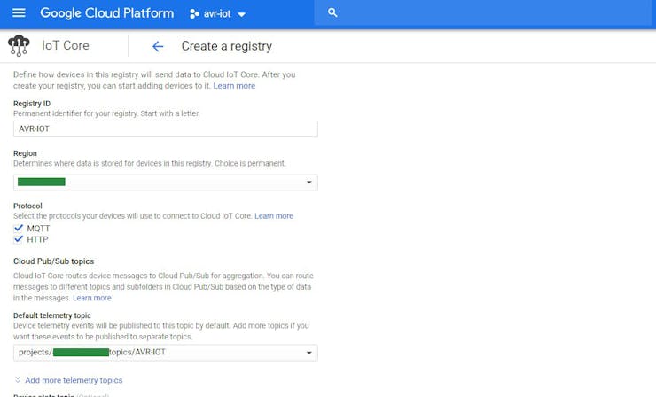Click the Default telemetry topic label
656x397 pixels.
(52, 315)
